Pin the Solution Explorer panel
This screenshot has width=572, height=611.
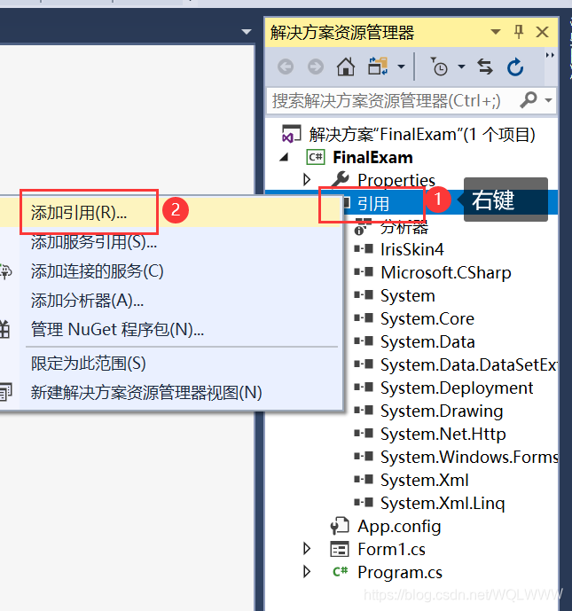(519, 32)
